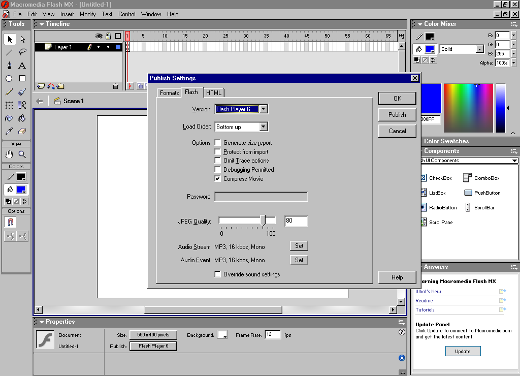This screenshot has width=520, height=376.
Task: Select the Oval tool
Action: pos(10,79)
